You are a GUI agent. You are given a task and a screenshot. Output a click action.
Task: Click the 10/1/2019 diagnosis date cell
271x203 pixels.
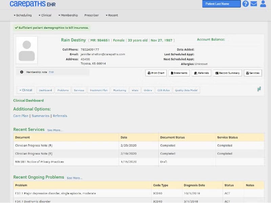tap(203, 193)
